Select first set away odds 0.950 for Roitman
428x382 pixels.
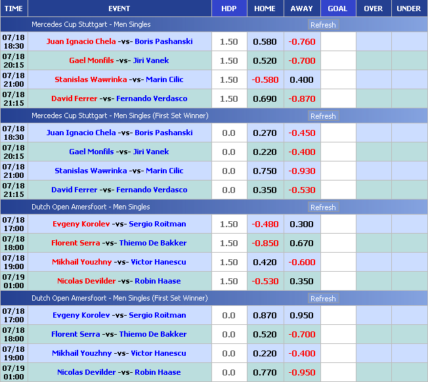tap(302, 315)
